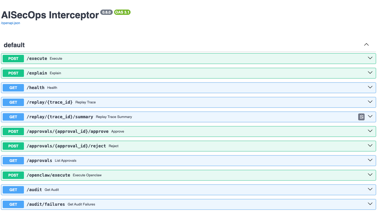Screen dimensions: 380x215
Task: Expand the Get Audit chevron
Action: click(370, 189)
